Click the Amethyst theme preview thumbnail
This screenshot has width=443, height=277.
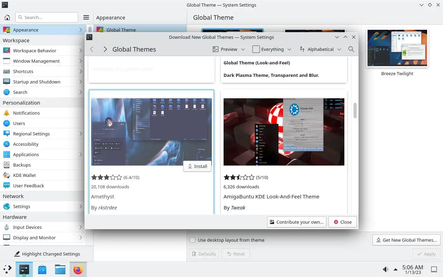click(151, 132)
